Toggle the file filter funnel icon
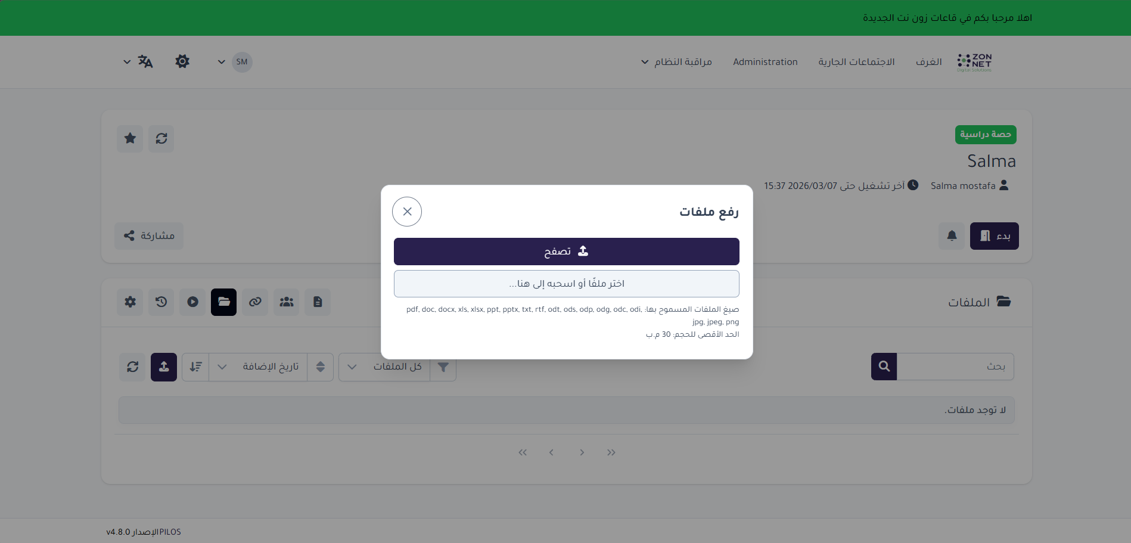The height and width of the screenshot is (543, 1131). pyautogui.click(x=443, y=368)
